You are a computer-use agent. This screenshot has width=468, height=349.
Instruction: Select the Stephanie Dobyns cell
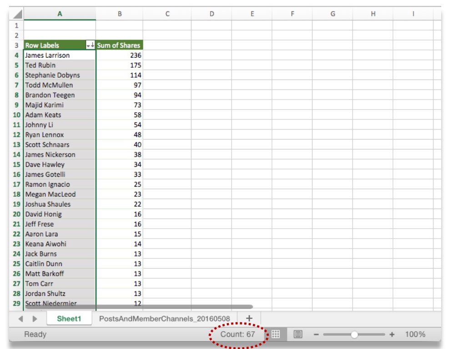tap(60, 75)
